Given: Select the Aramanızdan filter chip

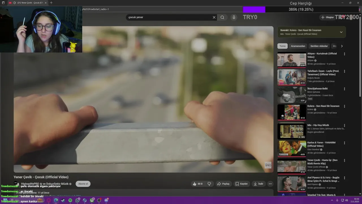Looking at the screenshot, I should click(298, 46).
